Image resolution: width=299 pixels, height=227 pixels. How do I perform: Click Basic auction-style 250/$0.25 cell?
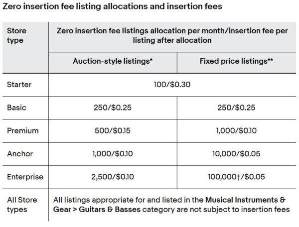[113, 108]
